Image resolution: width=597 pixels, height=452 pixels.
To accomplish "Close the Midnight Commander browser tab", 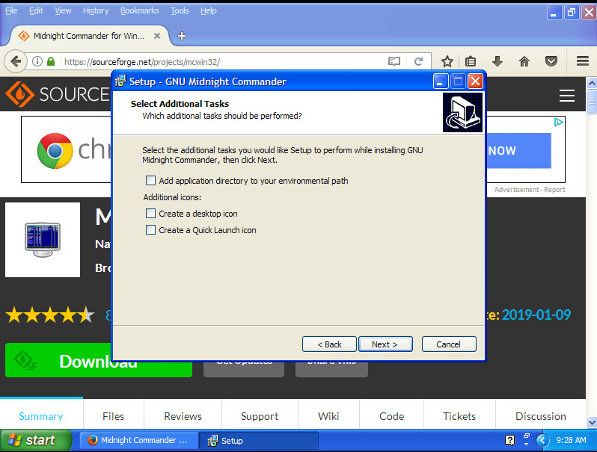I will click(x=157, y=36).
